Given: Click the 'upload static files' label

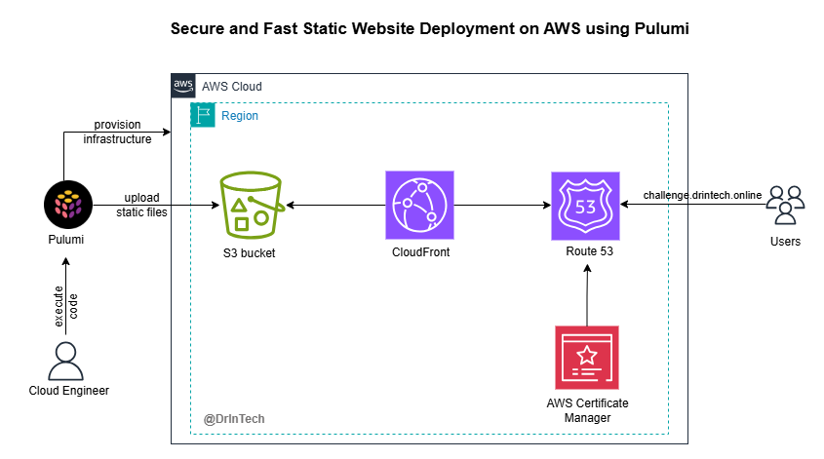Looking at the screenshot, I should 141,205.
